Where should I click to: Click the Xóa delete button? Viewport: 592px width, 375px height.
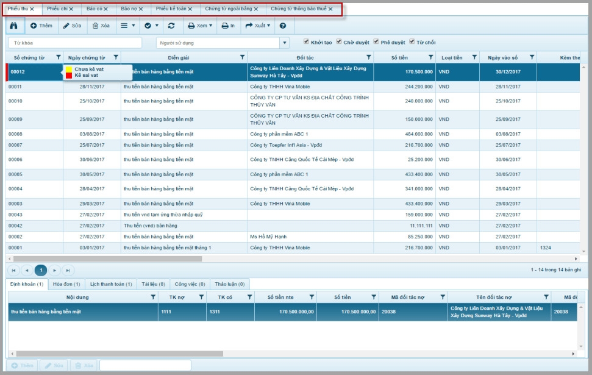pos(101,26)
